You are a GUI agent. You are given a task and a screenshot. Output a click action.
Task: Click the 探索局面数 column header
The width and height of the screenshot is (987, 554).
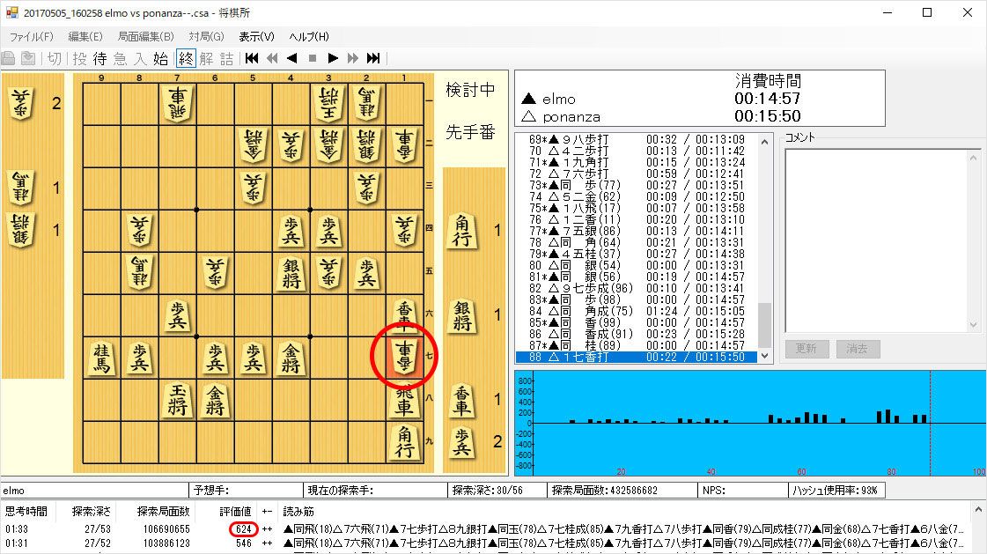pos(163,511)
